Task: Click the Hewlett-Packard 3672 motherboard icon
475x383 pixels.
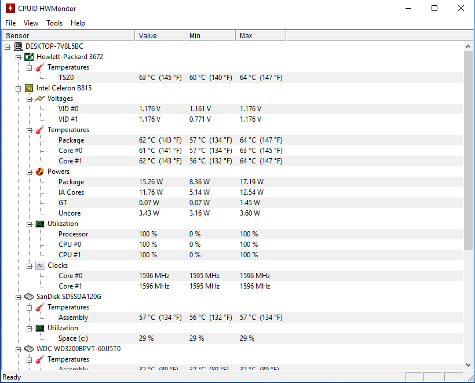Action: pyautogui.click(x=29, y=57)
